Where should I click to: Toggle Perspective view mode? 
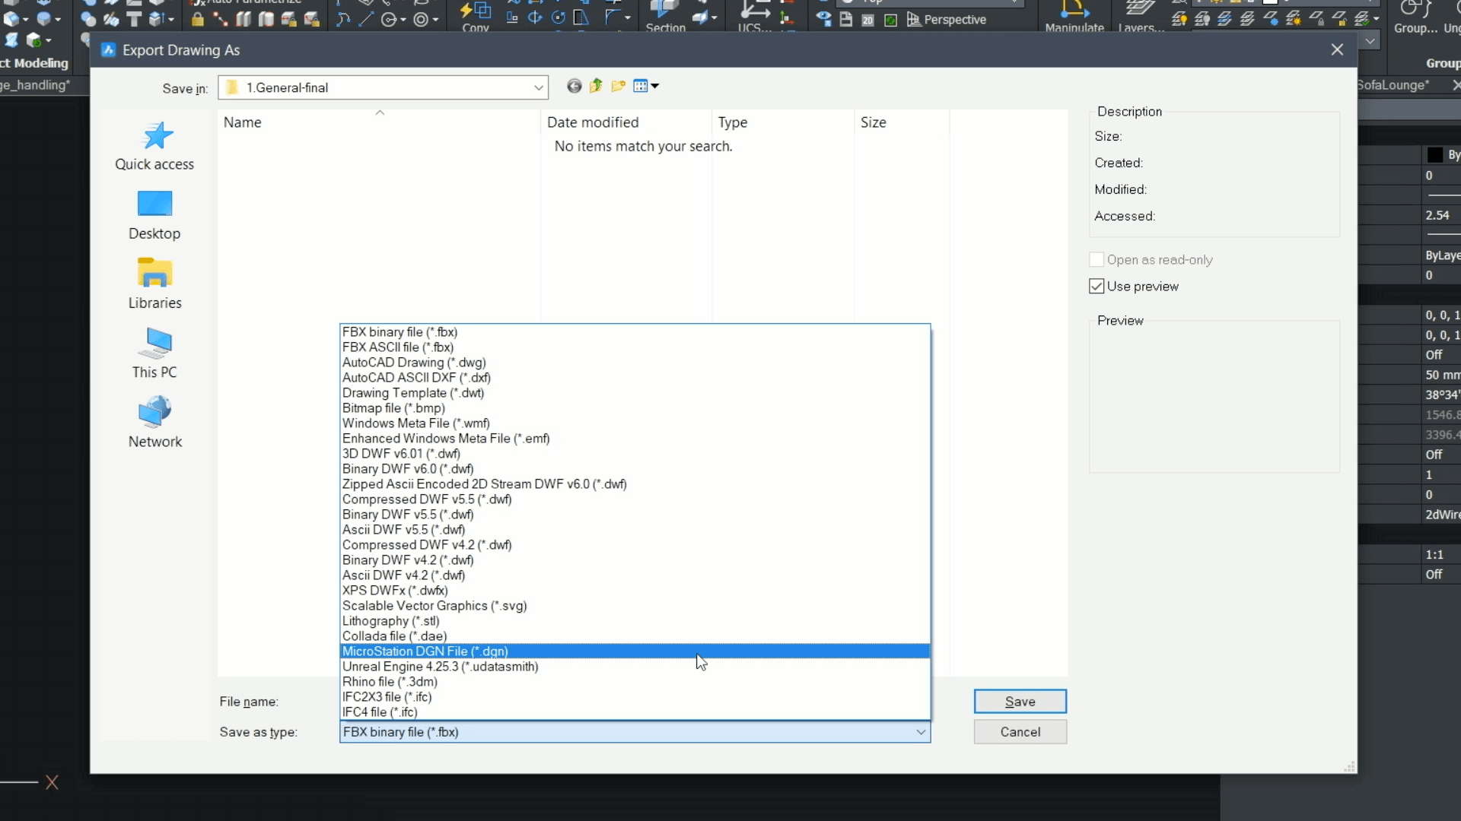click(946, 20)
